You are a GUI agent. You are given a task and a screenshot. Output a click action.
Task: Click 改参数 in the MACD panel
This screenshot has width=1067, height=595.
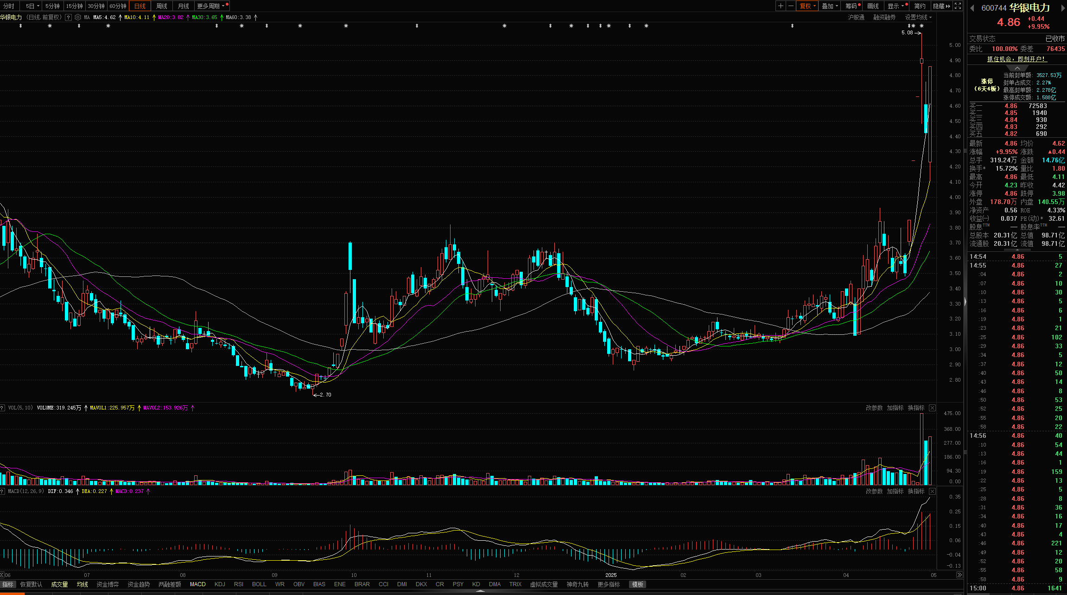tap(874, 491)
